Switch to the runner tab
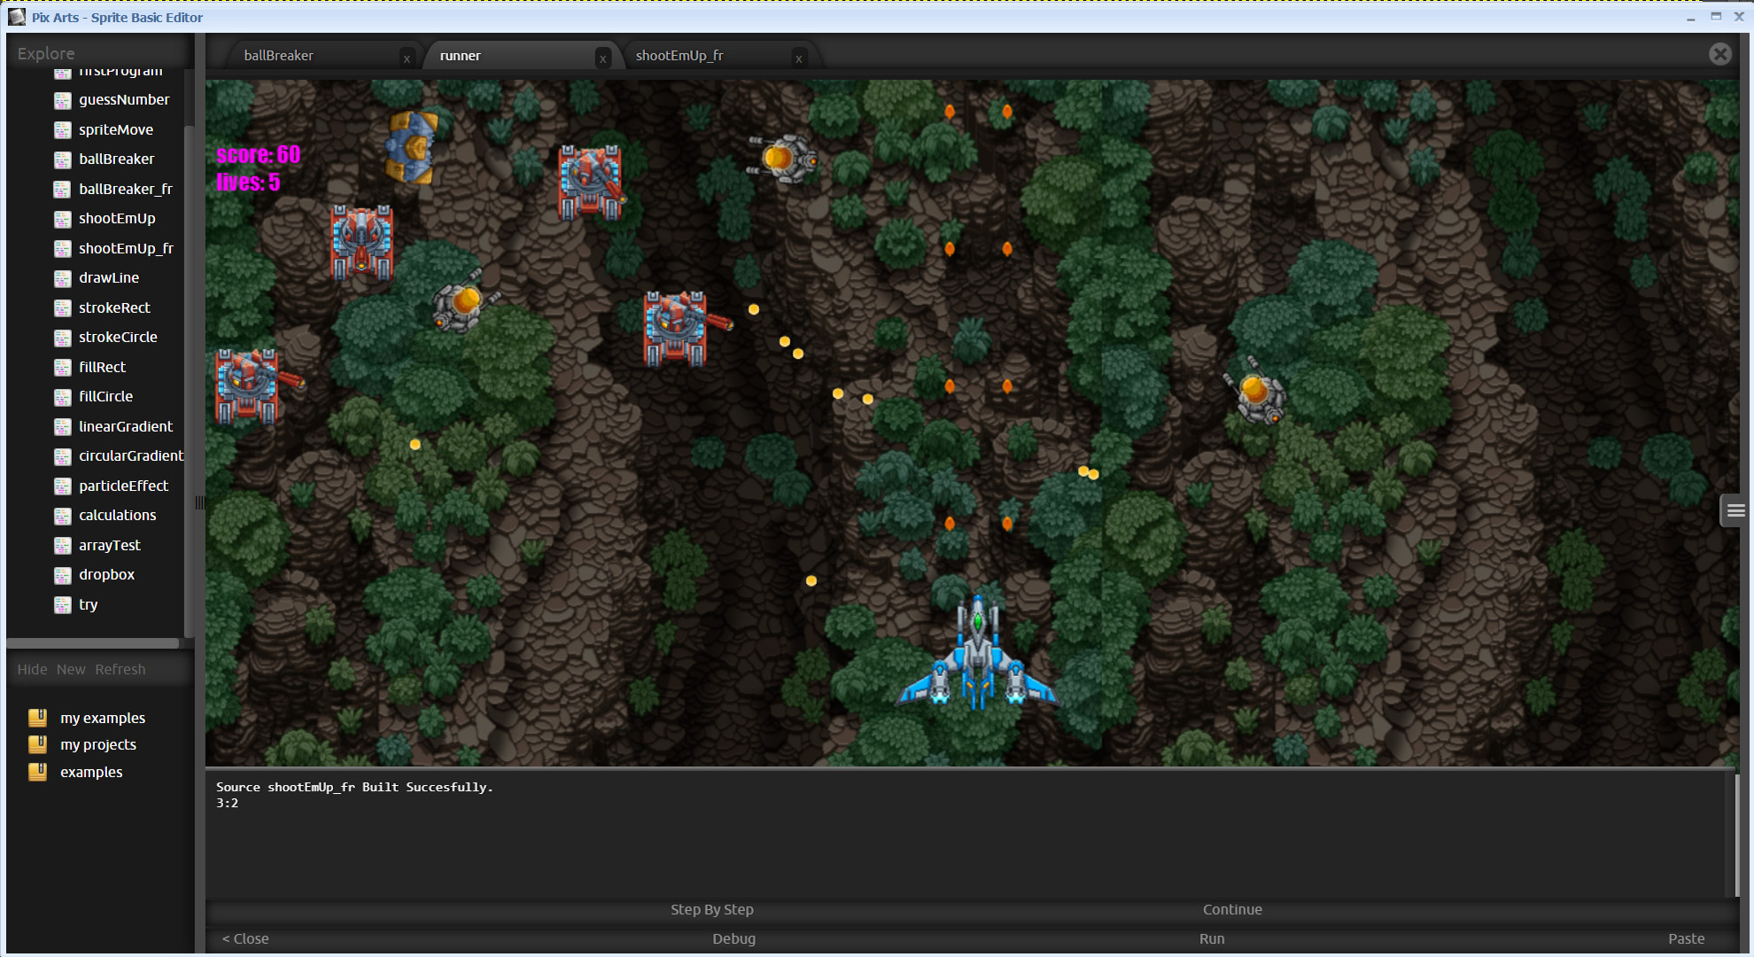The height and width of the screenshot is (957, 1754). pos(461,55)
